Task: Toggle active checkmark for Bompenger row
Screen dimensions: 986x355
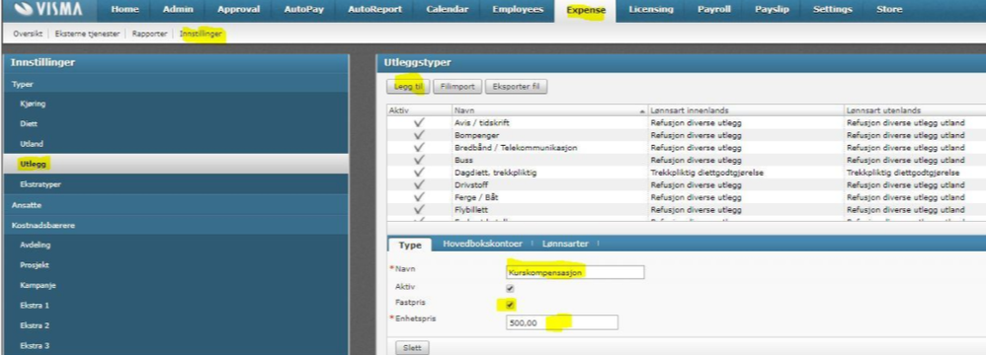Action: tap(419, 135)
